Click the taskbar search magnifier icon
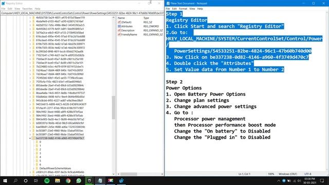 pyautogui.click(x=15, y=180)
